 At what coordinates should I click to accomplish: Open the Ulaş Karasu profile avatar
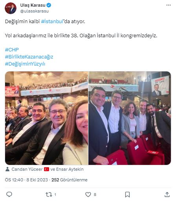pyautogui.click(x=11, y=8)
